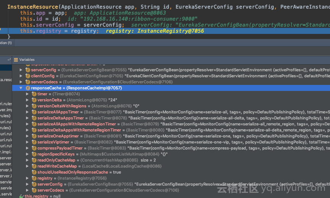Click the field icon beside timer
Screen dimensions: 330x198
pos(34,94)
